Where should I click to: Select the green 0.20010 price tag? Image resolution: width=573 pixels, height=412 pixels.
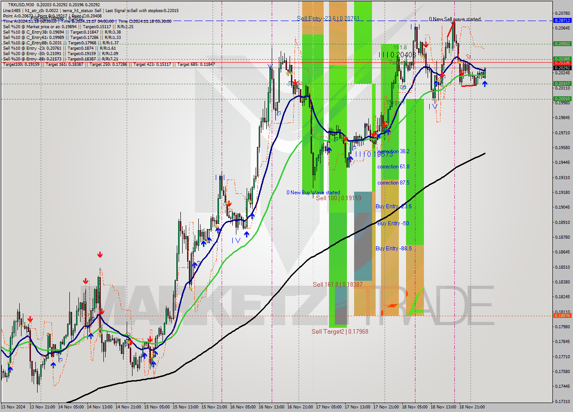point(562,99)
